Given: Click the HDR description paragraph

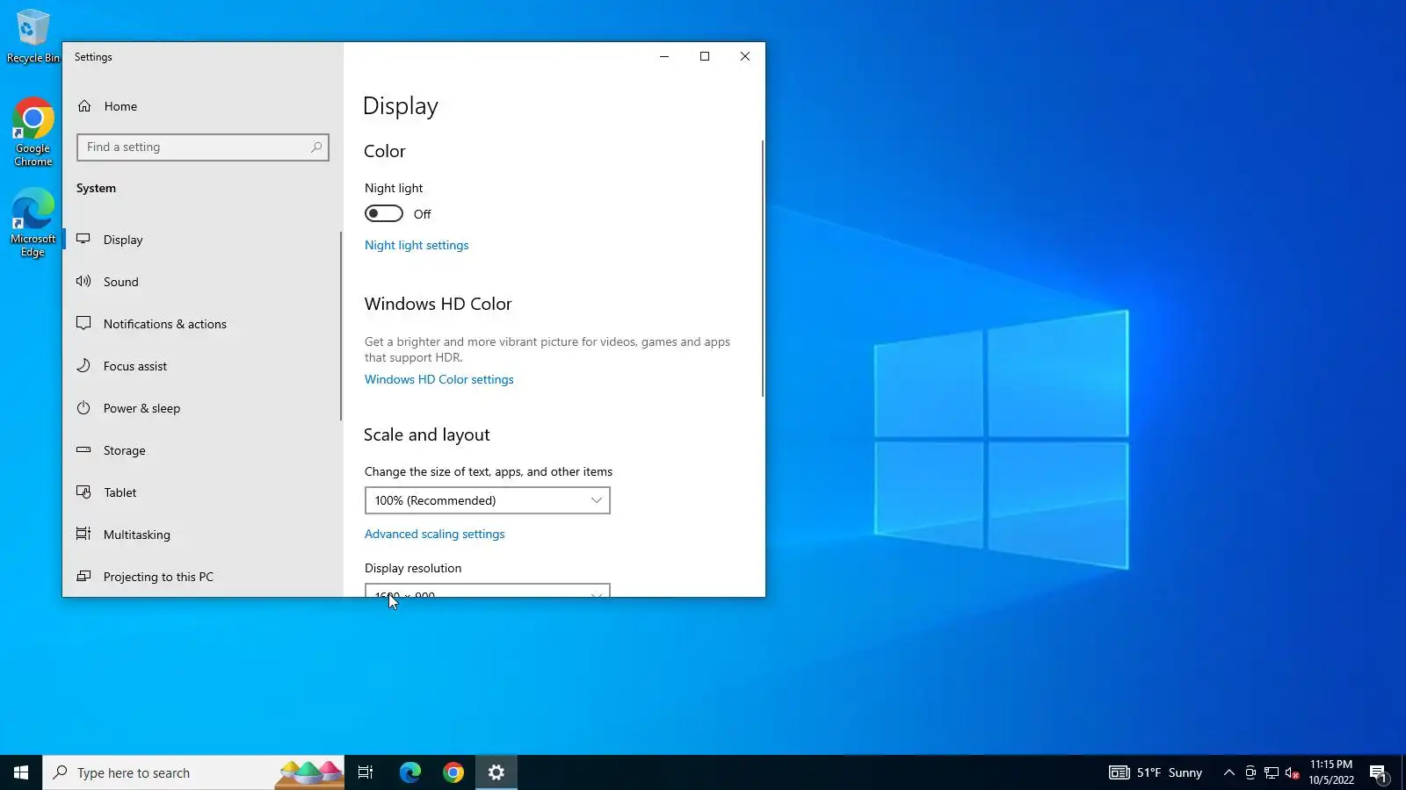Looking at the screenshot, I should [547, 349].
